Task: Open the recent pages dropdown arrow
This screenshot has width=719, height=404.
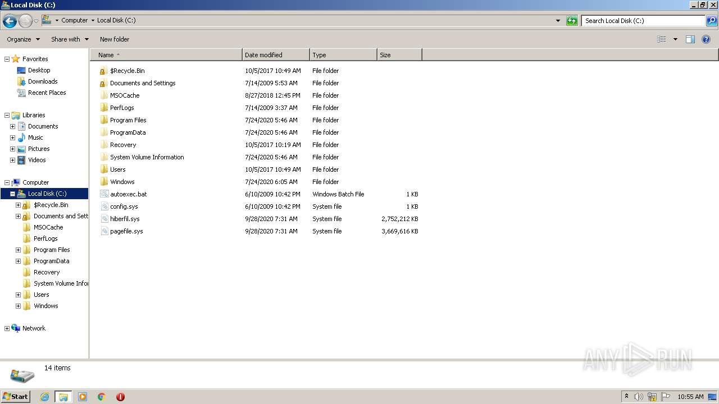Action: click(36, 21)
